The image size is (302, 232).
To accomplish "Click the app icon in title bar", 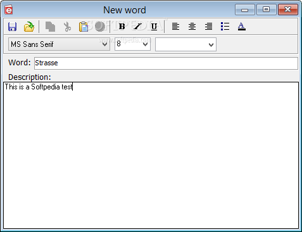I will (9, 10).
